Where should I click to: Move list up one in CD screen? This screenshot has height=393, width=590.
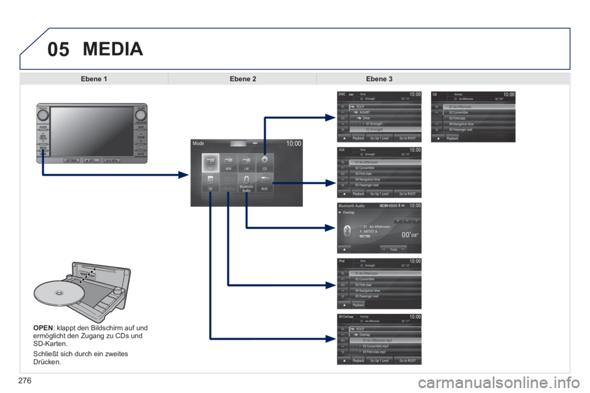click(436, 112)
